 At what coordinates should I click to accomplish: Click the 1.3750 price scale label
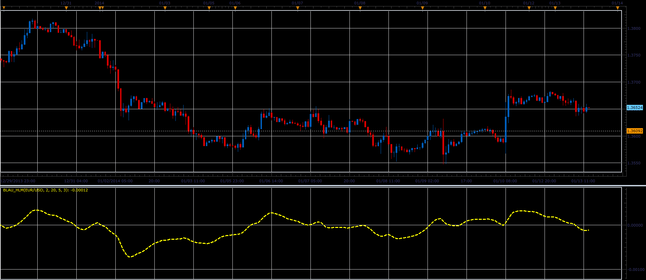coord(634,55)
